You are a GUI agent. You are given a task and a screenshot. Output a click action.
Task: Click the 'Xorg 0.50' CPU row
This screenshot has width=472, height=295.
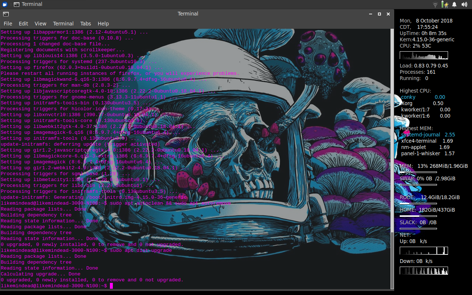click(422, 103)
